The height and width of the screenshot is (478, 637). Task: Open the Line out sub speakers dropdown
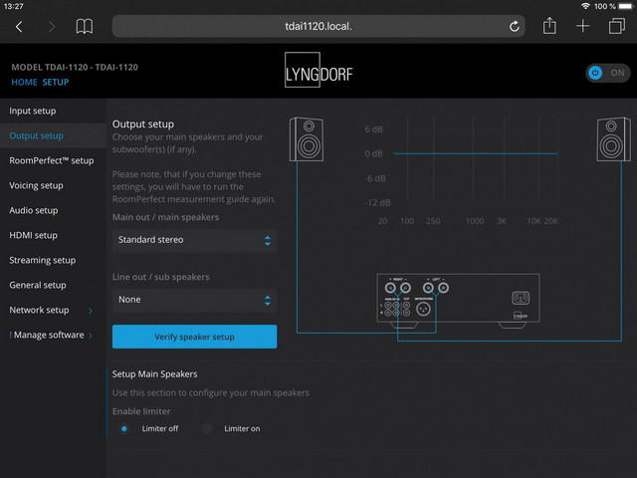click(x=194, y=300)
